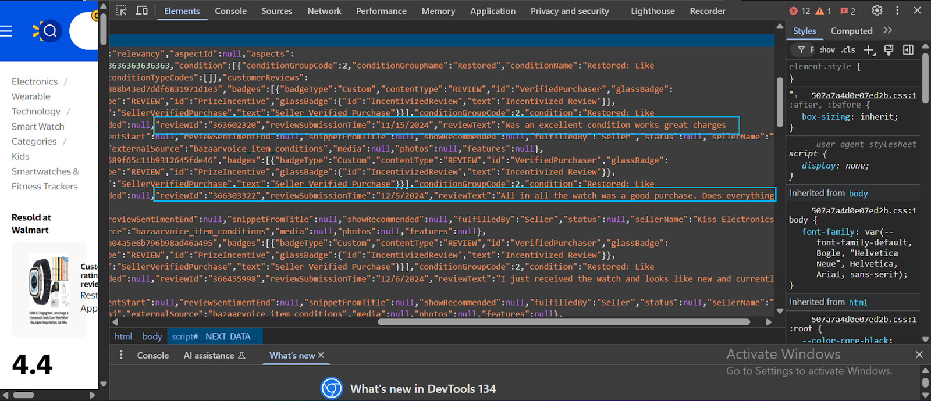Click the Elements panel vertical scrollbar thumb
Screen dimensions: 931x401
(x=780, y=102)
